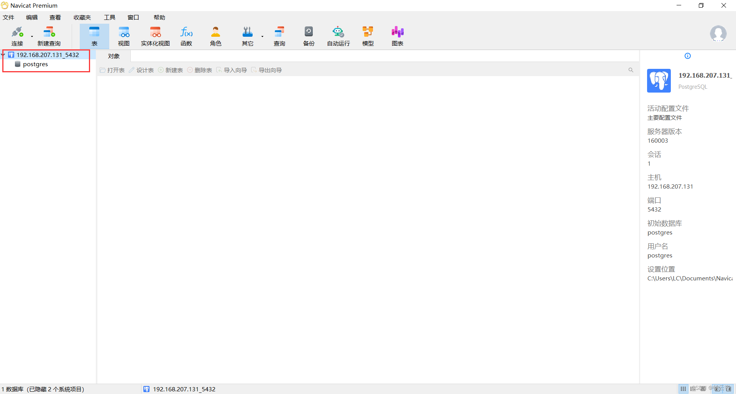The width and height of the screenshot is (736, 394).
Task: Open the Edit (编辑) menu
Action: point(32,18)
